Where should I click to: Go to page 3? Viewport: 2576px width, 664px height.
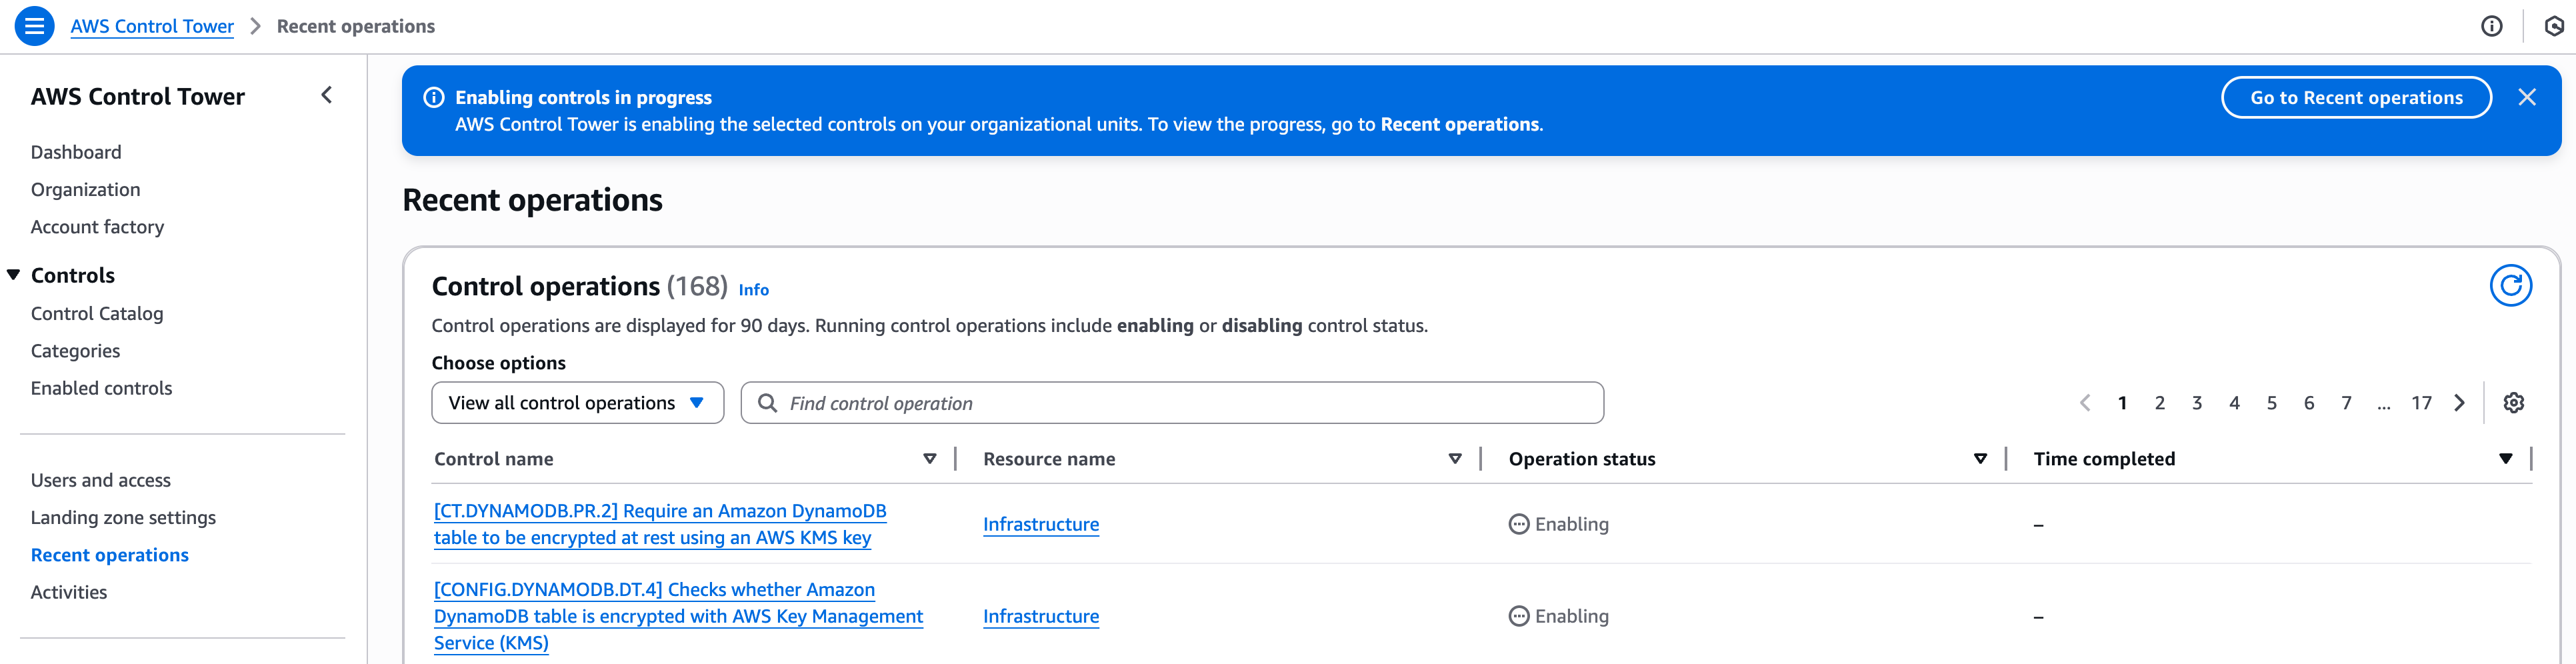coord(2196,403)
